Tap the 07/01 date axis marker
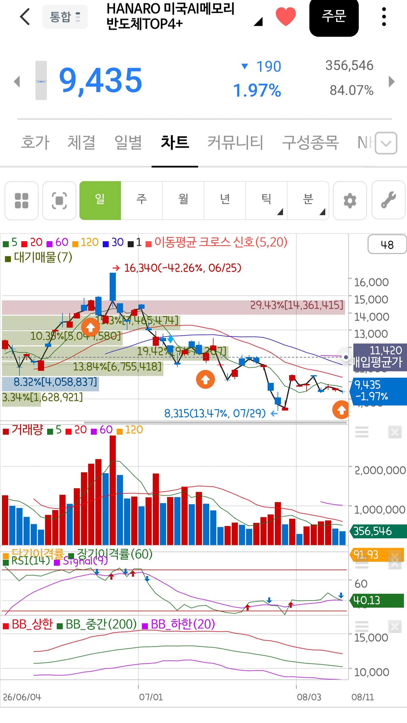This screenshot has width=407, height=723. pos(151,697)
